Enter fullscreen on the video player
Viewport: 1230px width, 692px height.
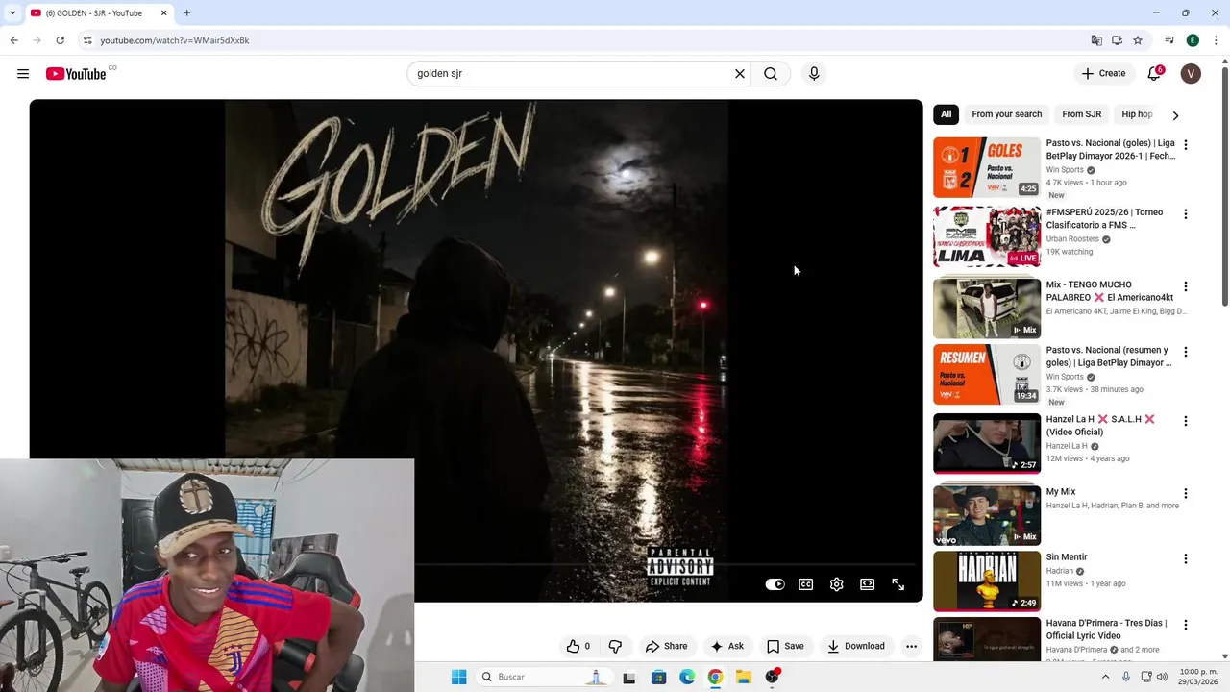tap(898, 584)
